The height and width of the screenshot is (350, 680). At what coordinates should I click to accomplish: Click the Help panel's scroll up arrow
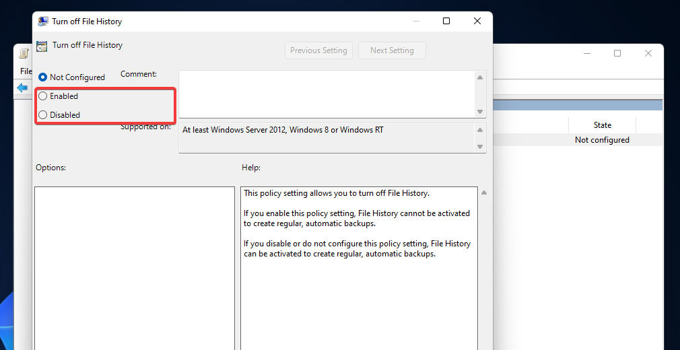(x=483, y=193)
